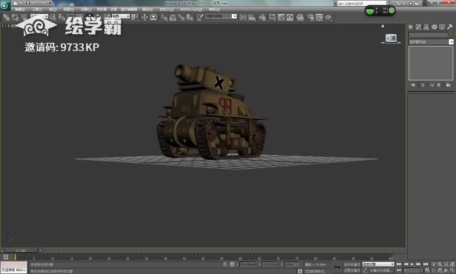Click the X coordinate input field
Screen dimensions: 456x274
tap(247, 264)
